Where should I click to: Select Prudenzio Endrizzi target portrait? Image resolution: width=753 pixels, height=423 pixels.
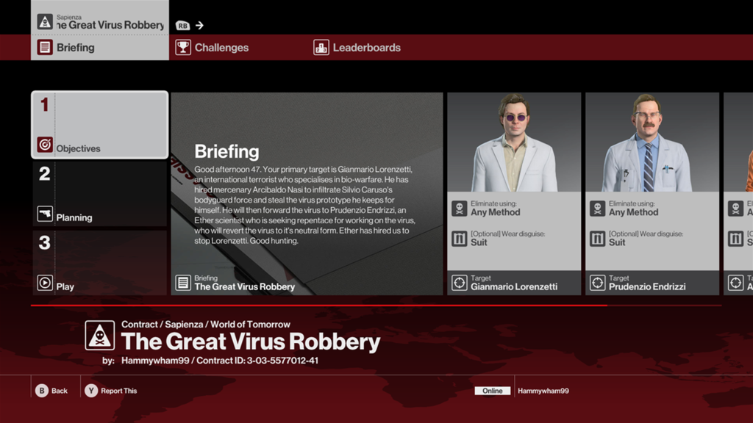coord(652,142)
